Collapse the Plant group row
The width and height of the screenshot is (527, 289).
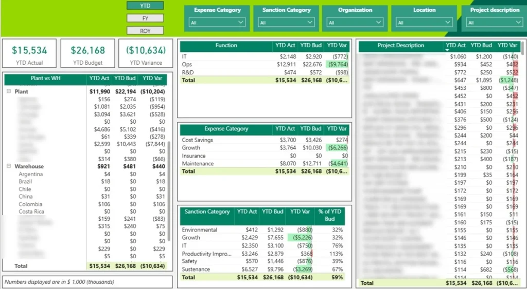[9, 91]
